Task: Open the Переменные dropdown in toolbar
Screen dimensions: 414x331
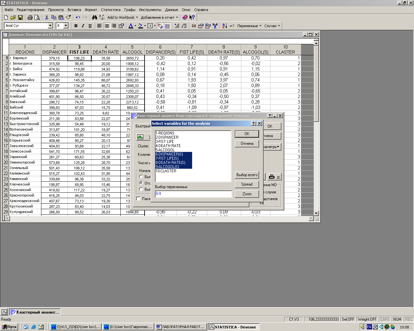Action: (249, 26)
